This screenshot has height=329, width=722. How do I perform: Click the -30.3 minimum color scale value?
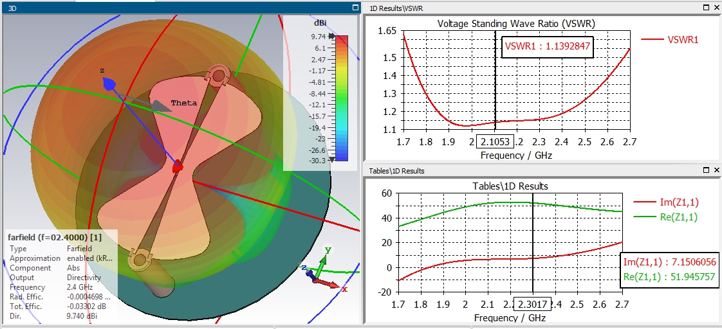[317, 161]
